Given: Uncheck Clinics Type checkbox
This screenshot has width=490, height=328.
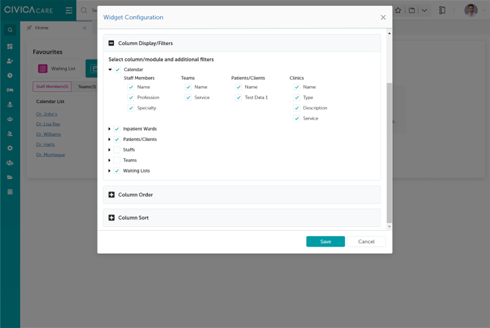Looking at the screenshot, I should (297, 98).
